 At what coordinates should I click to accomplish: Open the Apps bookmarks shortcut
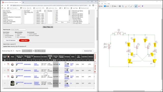pyautogui.click(x=4, y=8)
